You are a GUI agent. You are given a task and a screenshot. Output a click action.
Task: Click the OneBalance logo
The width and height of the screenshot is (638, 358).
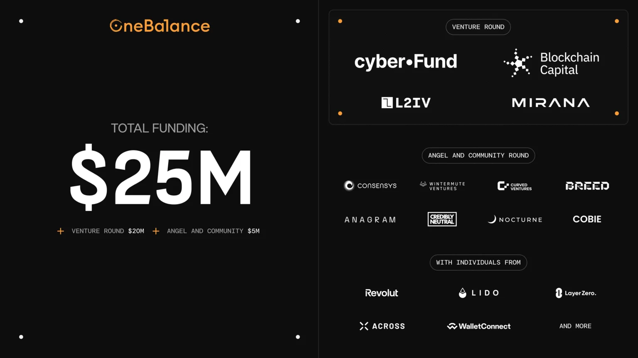click(x=160, y=26)
